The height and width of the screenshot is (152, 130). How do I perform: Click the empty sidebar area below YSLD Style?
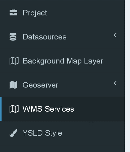click(x=62, y=149)
